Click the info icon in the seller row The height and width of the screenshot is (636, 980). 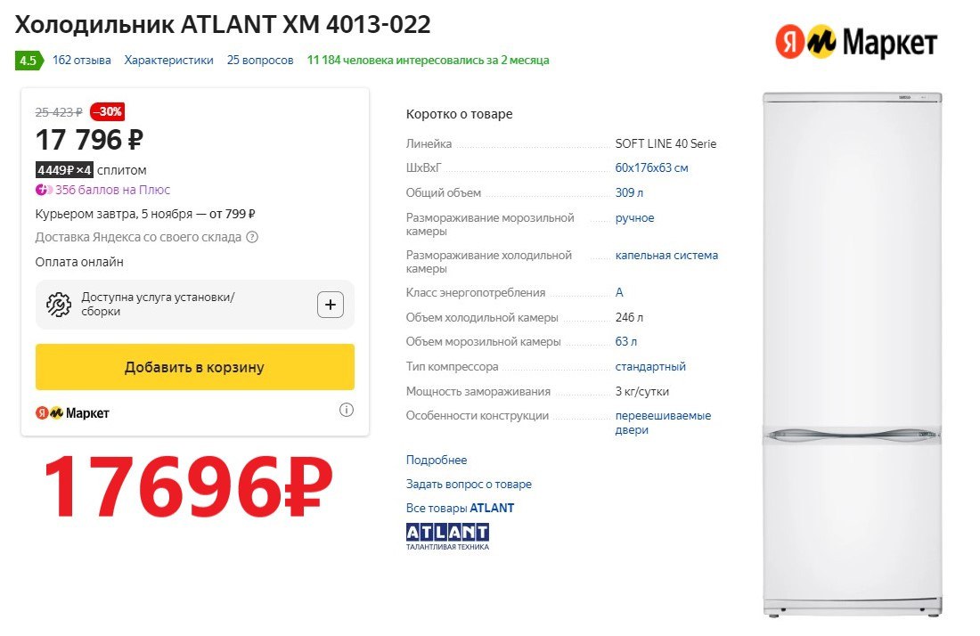(x=347, y=411)
